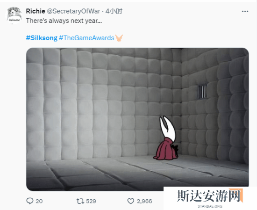The image size is (257, 210).
Task: Open the padded room image attachment
Action: pos(137,119)
